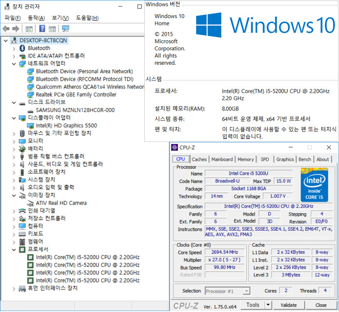Click the show/hide console tree toolbar icon
The image size is (339, 312).
[x=29, y=29]
